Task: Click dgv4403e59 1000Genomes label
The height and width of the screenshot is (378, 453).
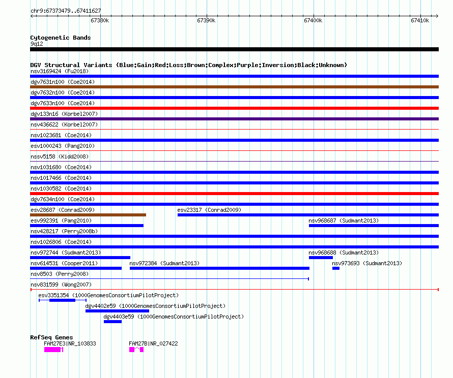Action: (174, 317)
